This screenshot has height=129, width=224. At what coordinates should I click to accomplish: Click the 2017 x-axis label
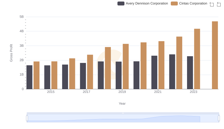(x=87, y=92)
